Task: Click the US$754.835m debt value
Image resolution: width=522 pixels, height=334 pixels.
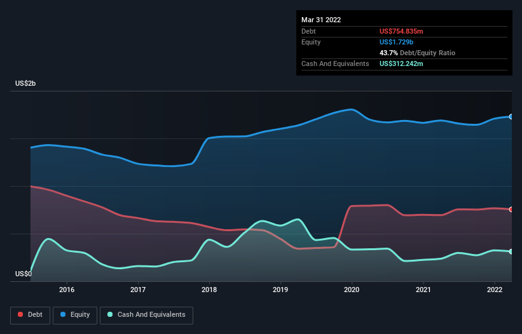Action: pos(401,31)
